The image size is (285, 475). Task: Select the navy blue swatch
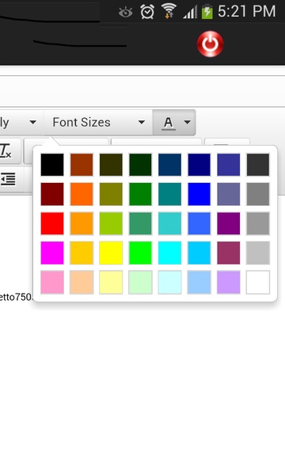coord(199,165)
